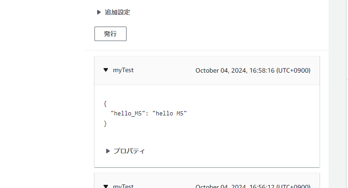Screen dimensions: 348x188
Task: Click the closing curly brace of payload
Action: 105,123
